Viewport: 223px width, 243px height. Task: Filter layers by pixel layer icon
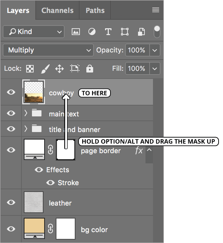click(x=76, y=32)
